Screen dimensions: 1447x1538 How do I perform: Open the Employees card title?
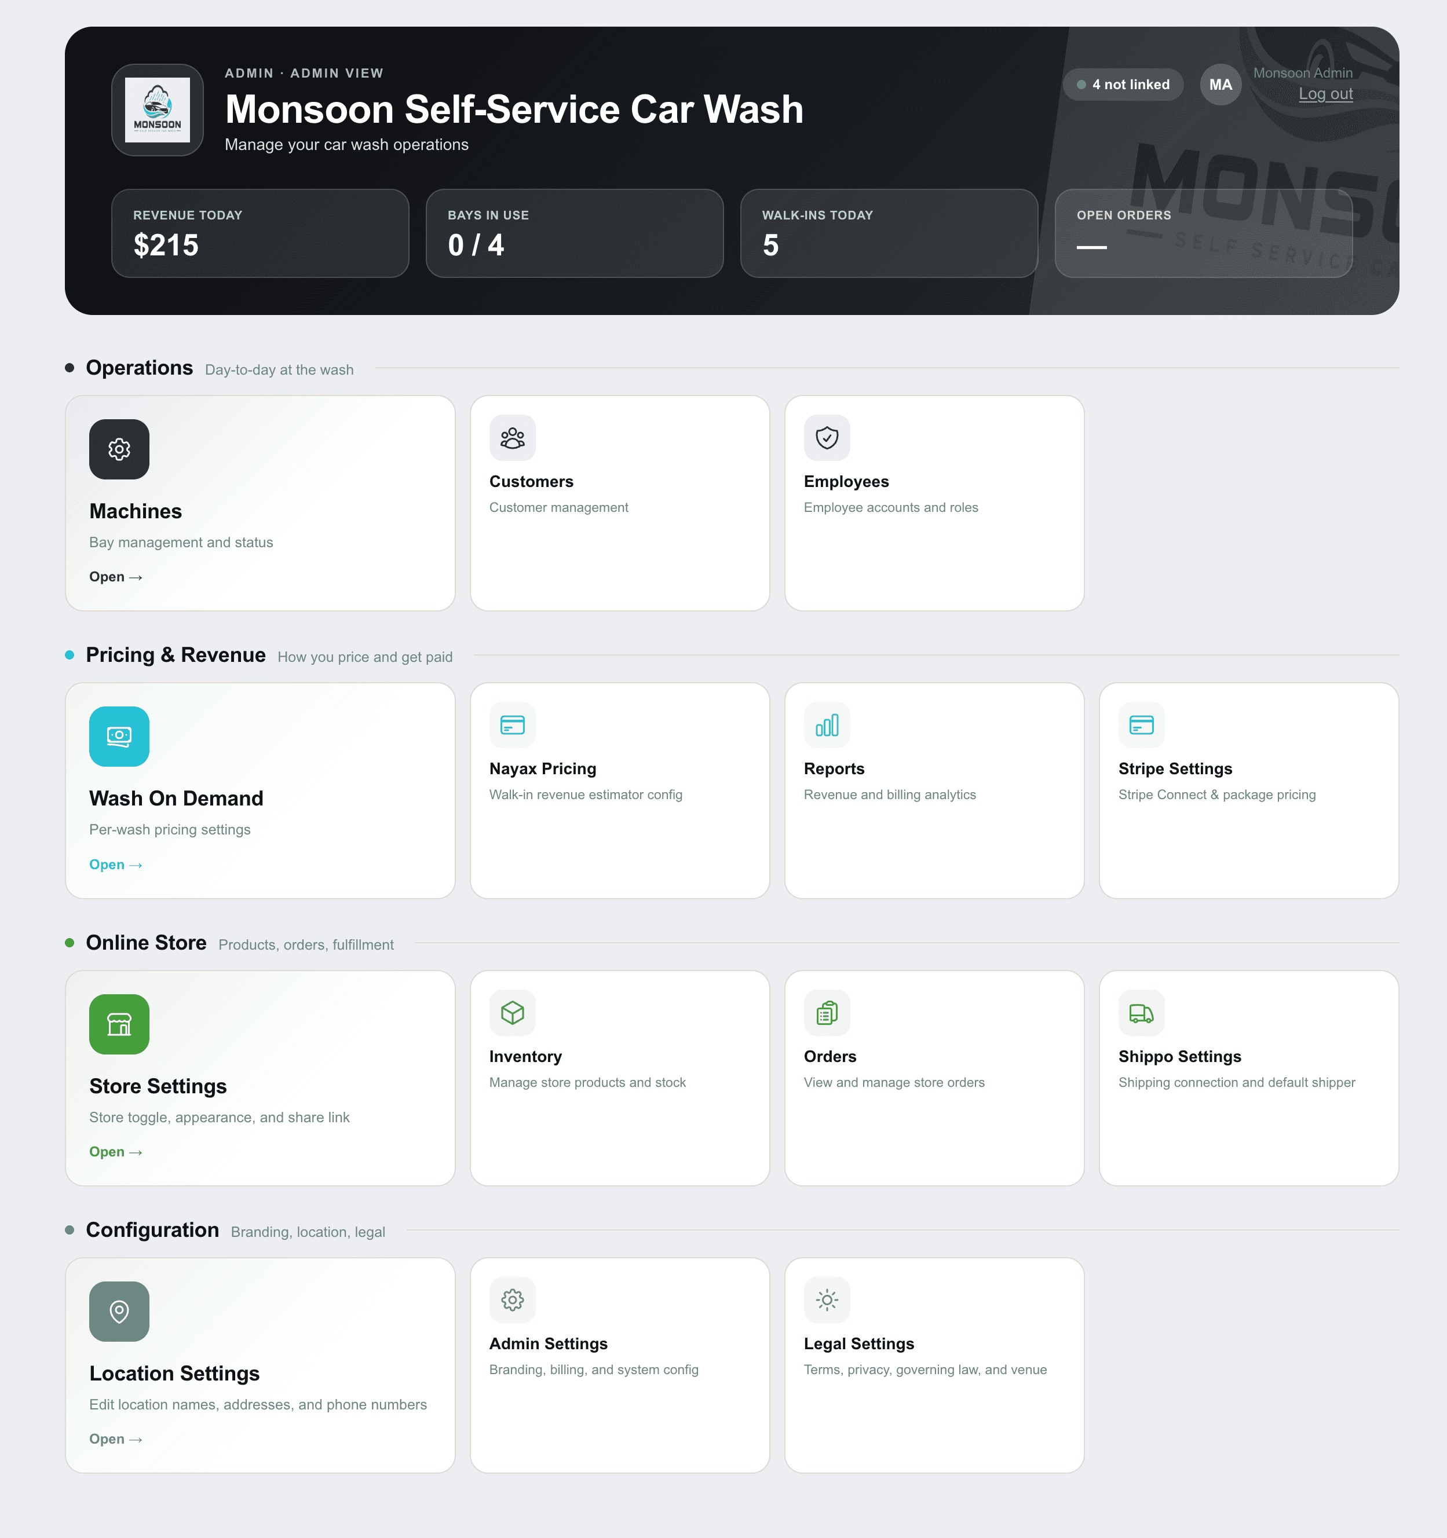(846, 481)
